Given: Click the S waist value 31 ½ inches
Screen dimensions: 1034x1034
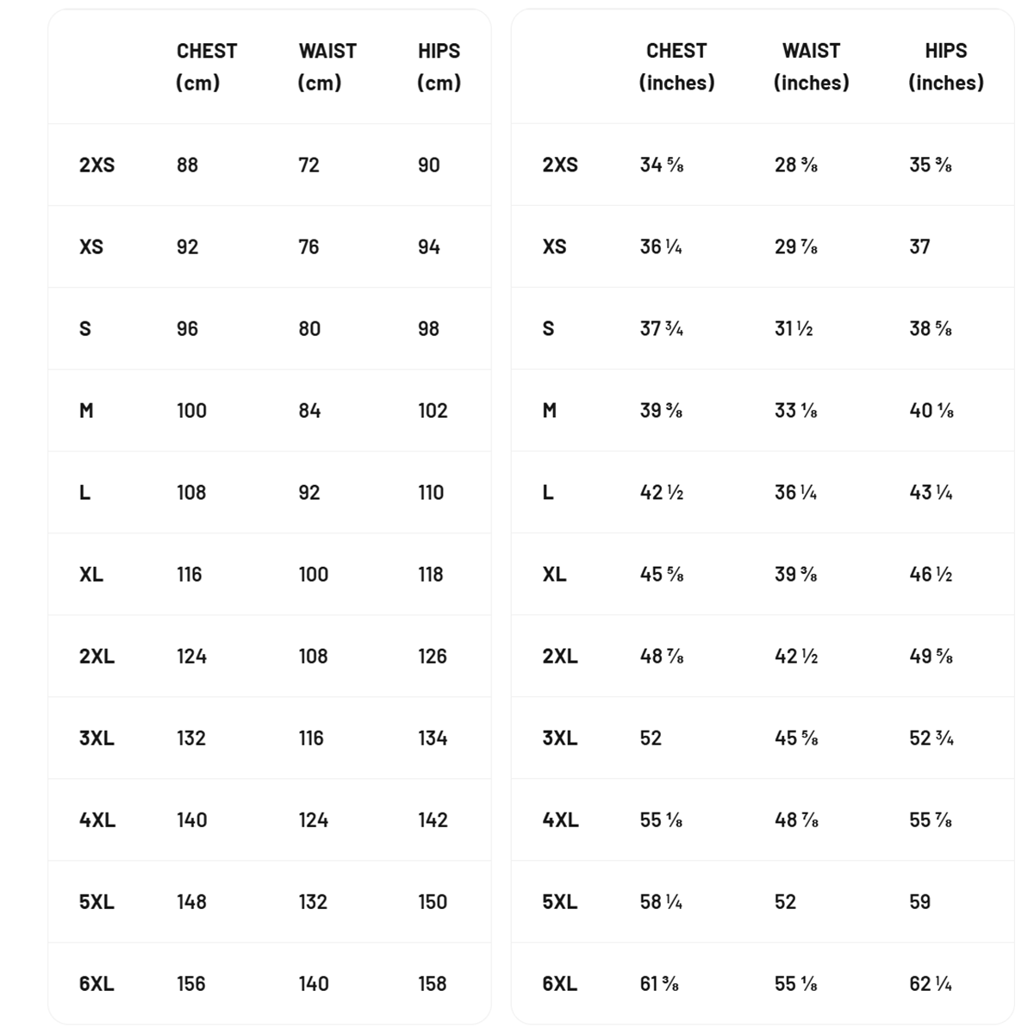Looking at the screenshot, I should [793, 328].
